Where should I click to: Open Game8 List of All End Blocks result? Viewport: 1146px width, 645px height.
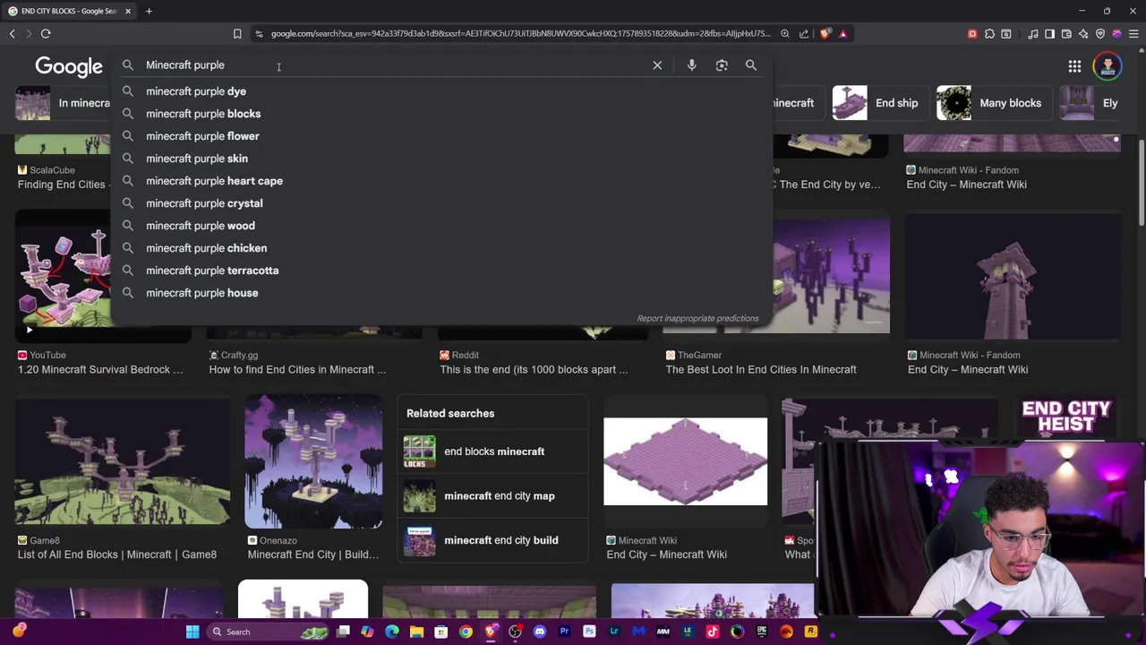tap(117, 555)
